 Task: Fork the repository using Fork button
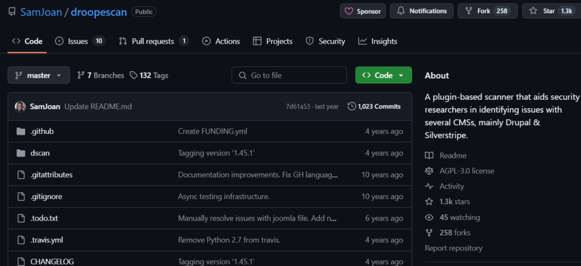click(x=487, y=11)
